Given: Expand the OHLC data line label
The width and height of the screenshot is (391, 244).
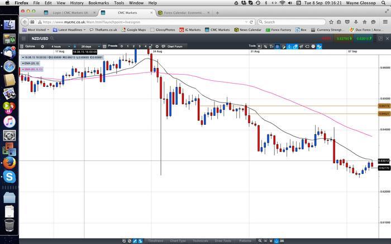Looking at the screenshot, I should tap(62, 57).
